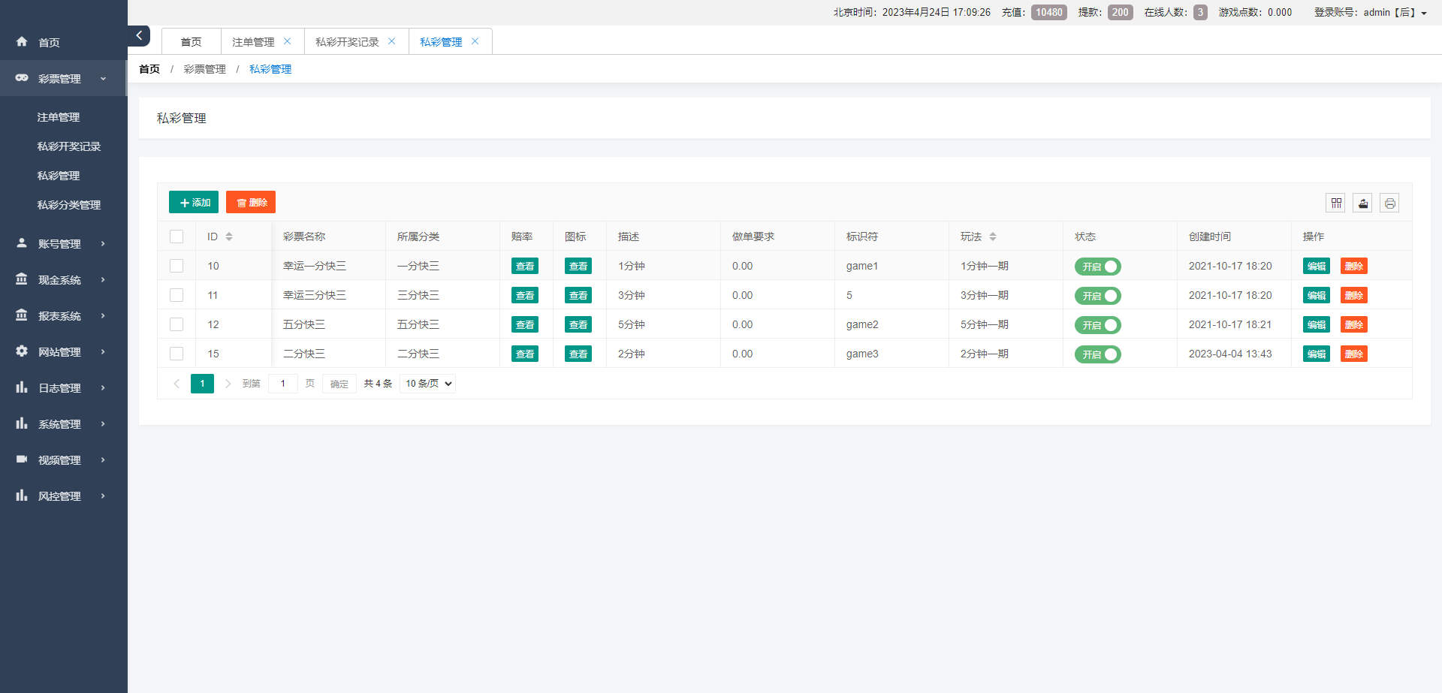Select all rows with header checkbox

[x=176, y=237]
